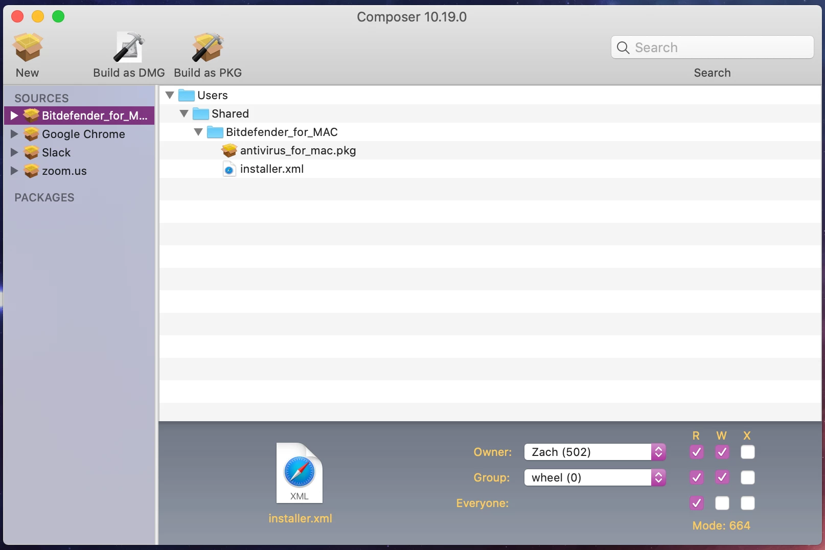The height and width of the screenshot is (550, 825).
Task: Expand the Bitdefender_for_M... source triangle
Action: [14, 116]
